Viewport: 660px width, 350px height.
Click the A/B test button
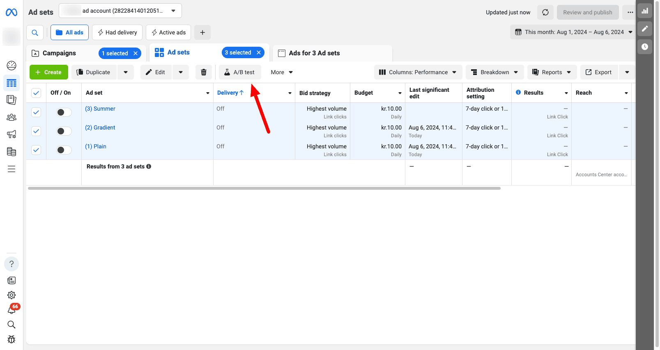(x=240, y=72)
